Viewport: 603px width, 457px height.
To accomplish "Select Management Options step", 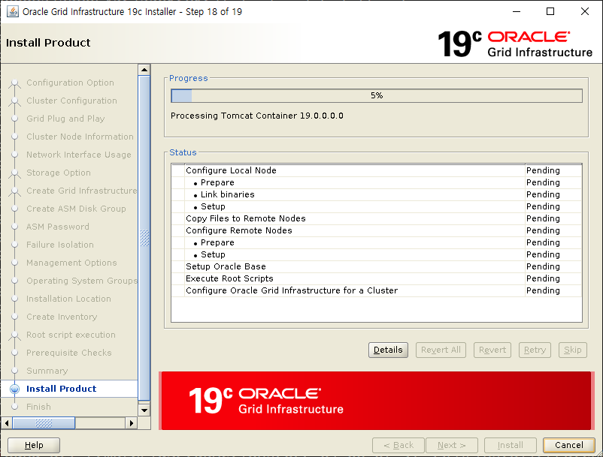I will tap(71, 263).
